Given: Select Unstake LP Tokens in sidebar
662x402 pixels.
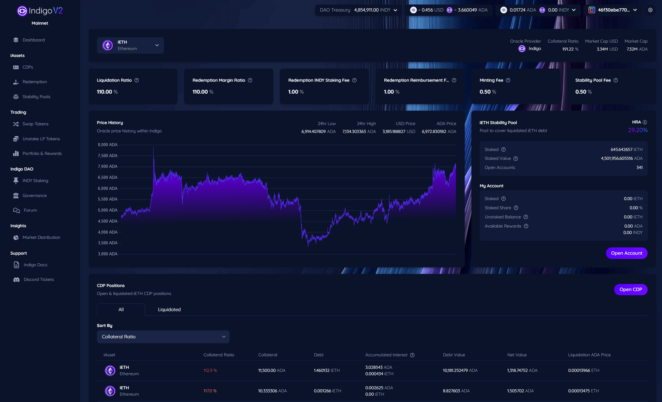Looking at the screenshot, I should tap(41, 139).
